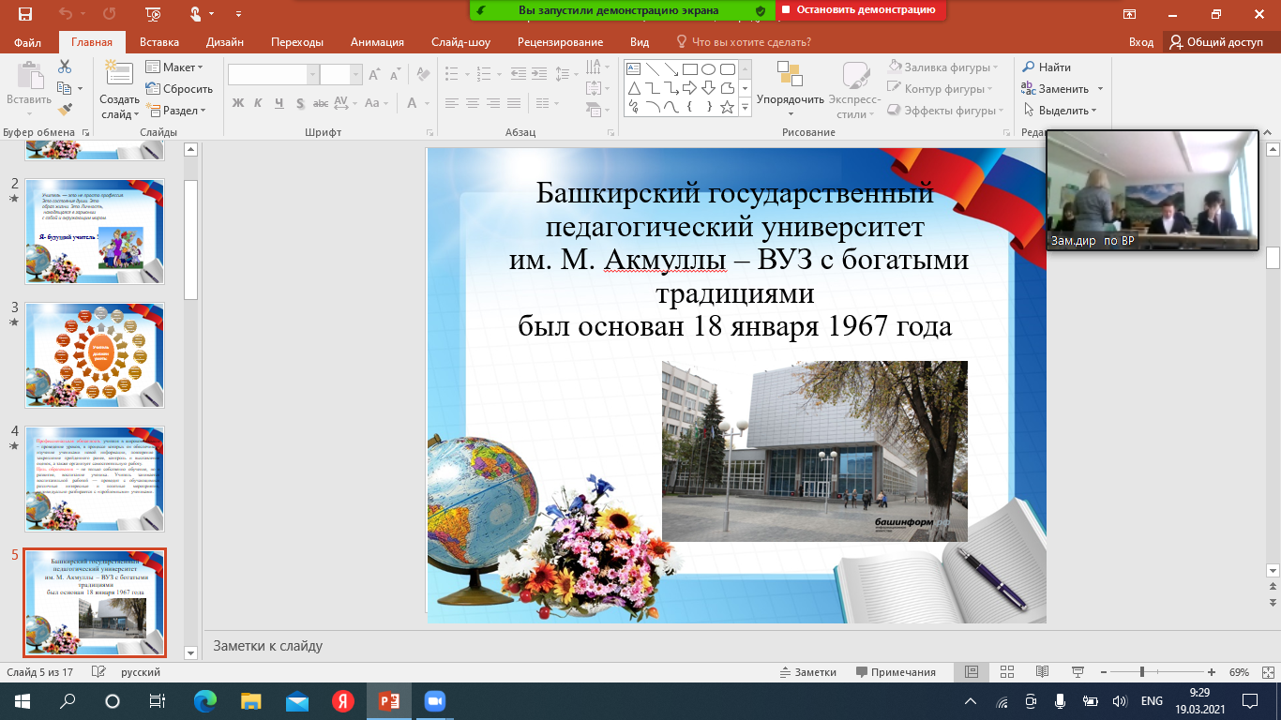
Task: Click the zoom slider in status bar
Action: [1141, 672]
